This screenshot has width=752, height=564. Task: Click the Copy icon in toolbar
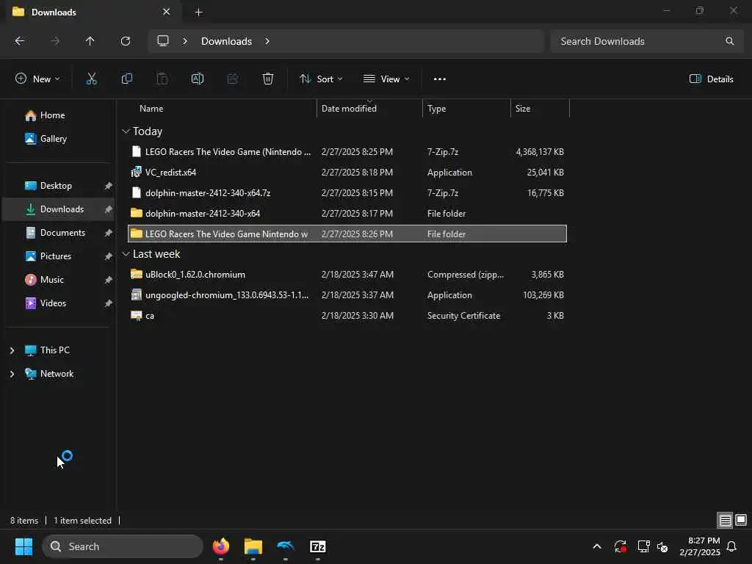pyautogui.click(x=126, y=79)
